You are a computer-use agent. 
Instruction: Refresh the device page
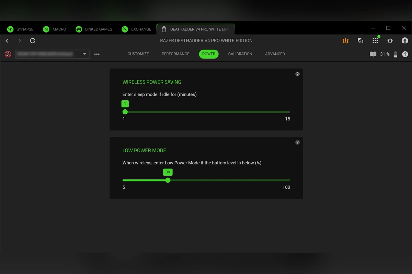coord(33,41)
